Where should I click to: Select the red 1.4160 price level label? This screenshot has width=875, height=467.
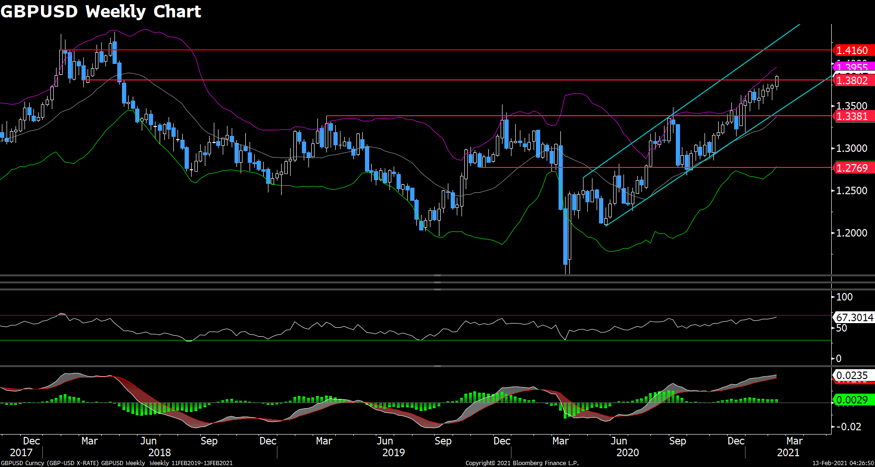(x=853, y=50)
